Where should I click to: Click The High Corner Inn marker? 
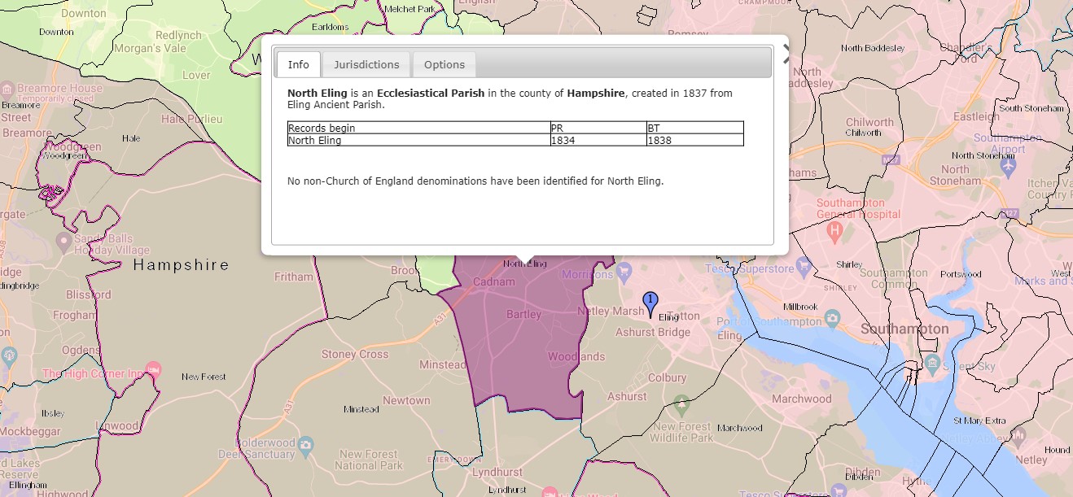[x=154, y=370]
